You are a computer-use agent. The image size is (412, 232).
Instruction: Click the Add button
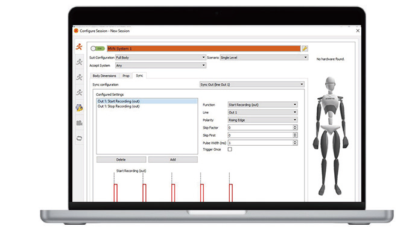point(173,160)
